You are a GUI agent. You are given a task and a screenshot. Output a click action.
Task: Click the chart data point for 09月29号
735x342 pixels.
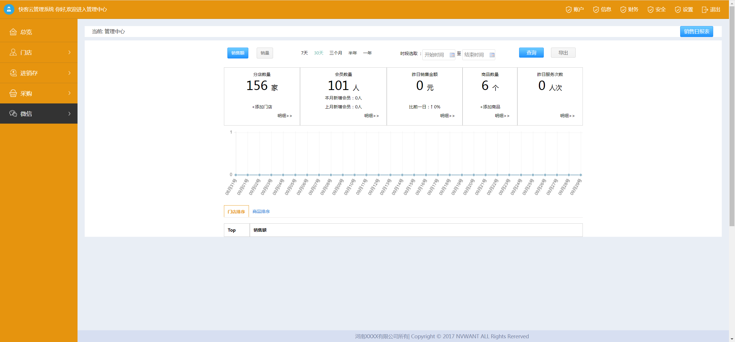click(581, 175)
